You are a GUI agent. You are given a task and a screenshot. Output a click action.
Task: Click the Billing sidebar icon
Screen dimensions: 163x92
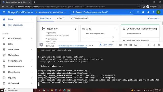click(x=4, y=44)
